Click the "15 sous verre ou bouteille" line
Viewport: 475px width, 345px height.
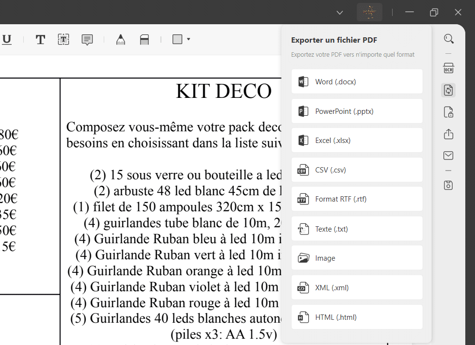tap(185, 175)
